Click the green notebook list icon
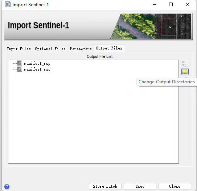197x191 pixels. [x=185, y=63]
